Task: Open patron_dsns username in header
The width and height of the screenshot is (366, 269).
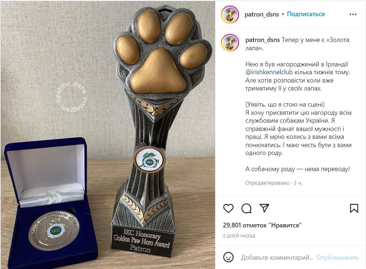Action: 262,14
